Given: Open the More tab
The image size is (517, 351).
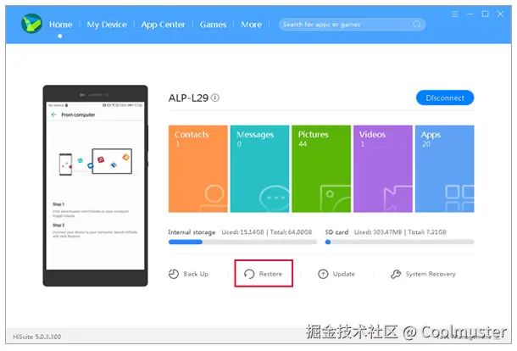Looking at the screenshot, I should click(x=251, y=25).
